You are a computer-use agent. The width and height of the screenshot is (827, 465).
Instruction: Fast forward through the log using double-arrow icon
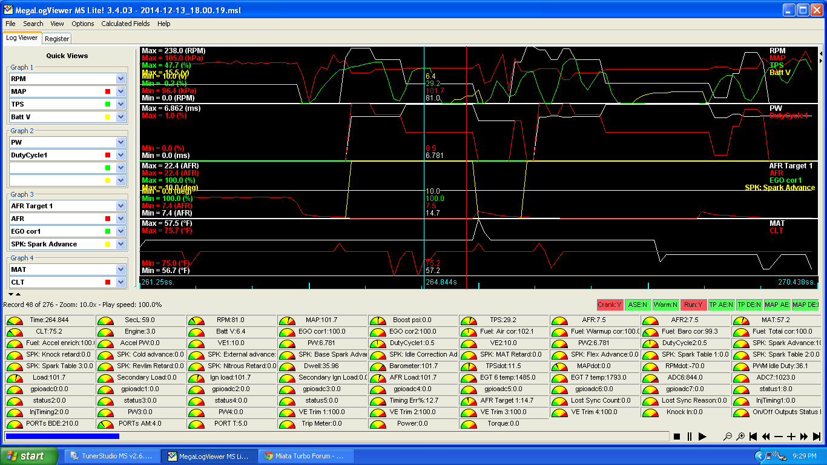click(x=805, y=436)
